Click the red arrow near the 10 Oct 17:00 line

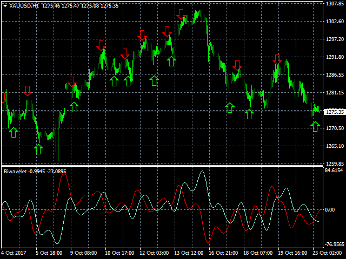point(125,54)
